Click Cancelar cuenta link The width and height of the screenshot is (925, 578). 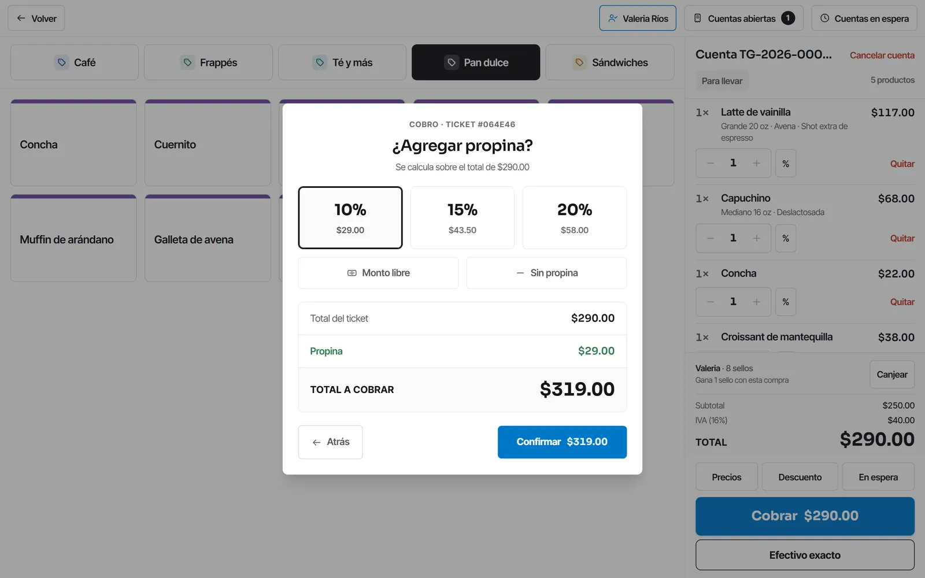coord(882,55)
